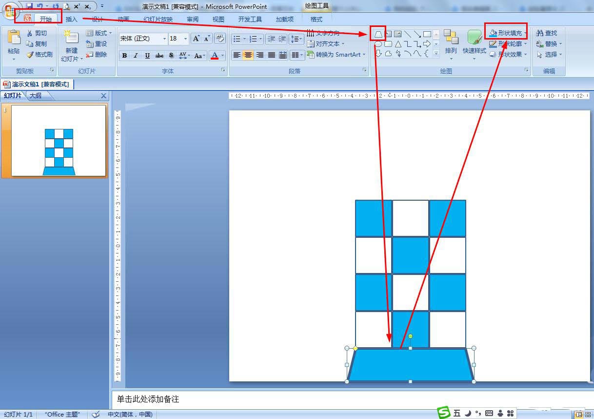Click the Office button
594x419 pixels.
coord(10,11)
